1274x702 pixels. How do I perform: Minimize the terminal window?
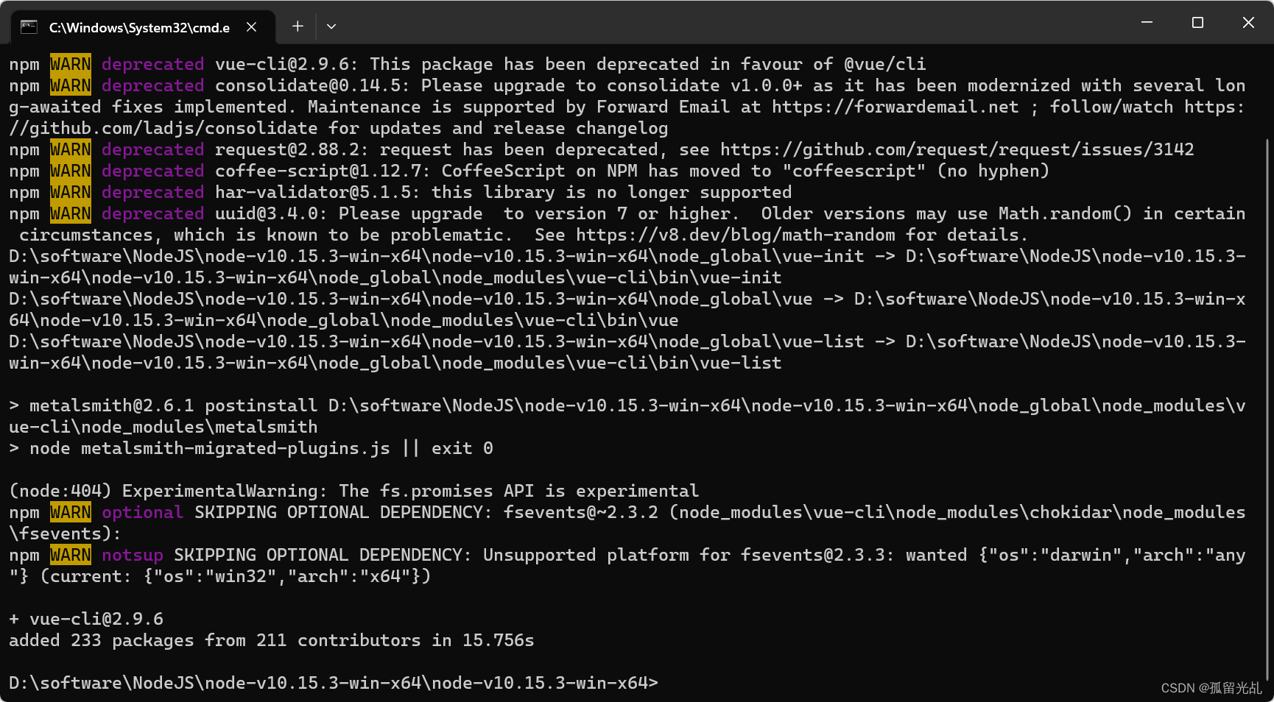tap(1147, 23)
